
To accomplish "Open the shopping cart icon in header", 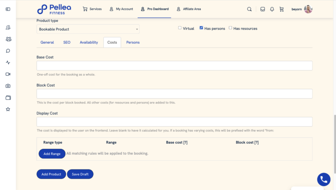I will tap(282, 9).
